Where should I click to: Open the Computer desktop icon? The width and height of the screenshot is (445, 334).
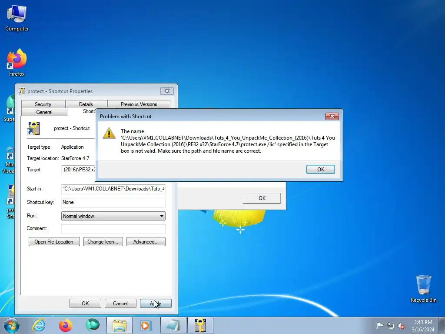click(17, 17)
